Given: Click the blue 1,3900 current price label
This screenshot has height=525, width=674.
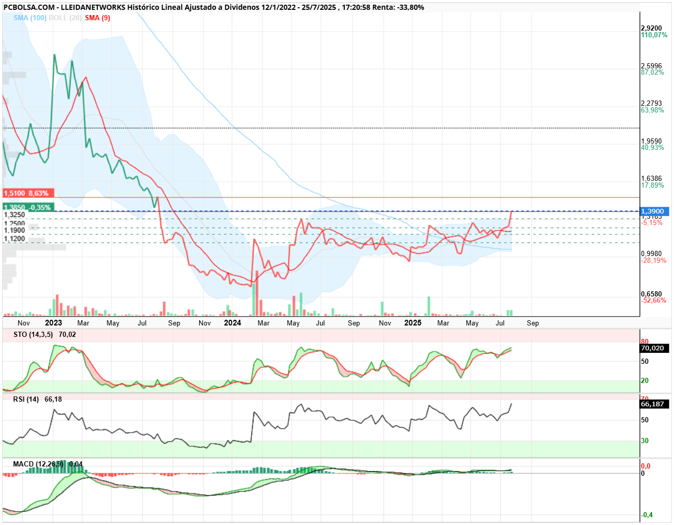Looking at the screenshot, I should (655, 211).
